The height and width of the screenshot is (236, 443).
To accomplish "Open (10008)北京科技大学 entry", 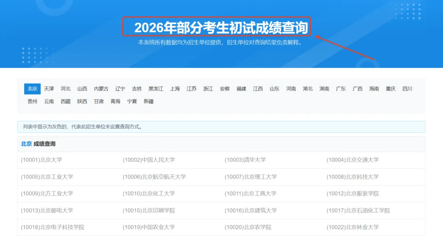I will coord(353,177).
